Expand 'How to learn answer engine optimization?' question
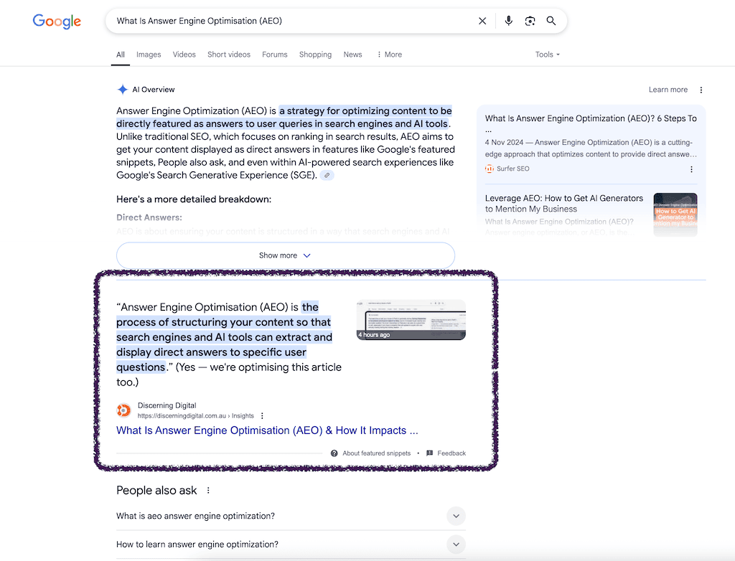The width and height of the screenshot is (735, 561). (291, 544)
